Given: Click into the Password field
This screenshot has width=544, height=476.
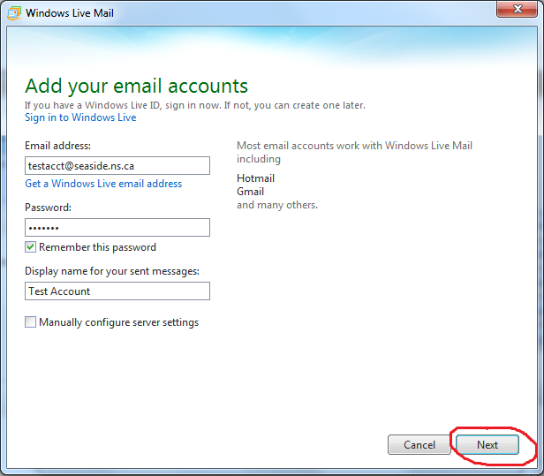Looking at the screenshot, I should [x=117, y=228].
